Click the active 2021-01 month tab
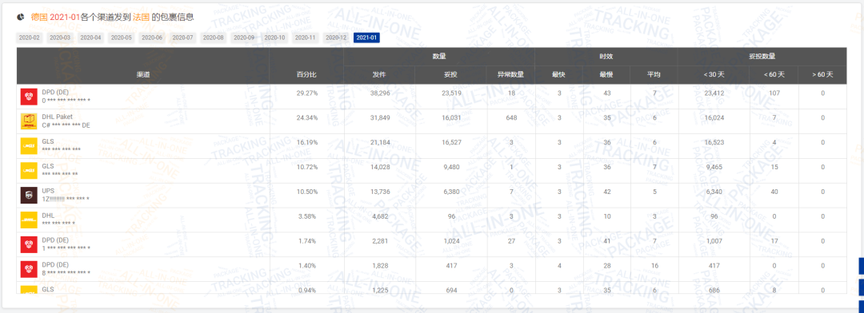This screenshot has height=313, width=864. coord(366,38)
